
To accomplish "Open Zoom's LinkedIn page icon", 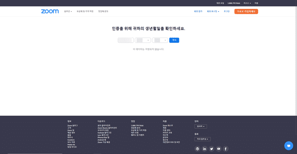I will (205, 149).
